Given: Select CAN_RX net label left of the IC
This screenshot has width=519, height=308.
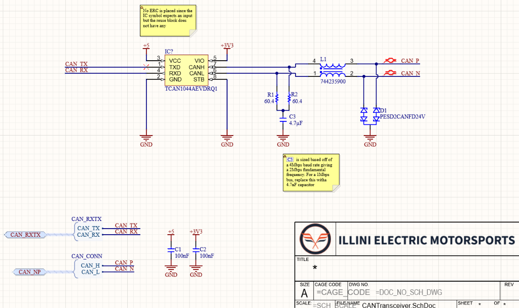Looking at the screenshot, I should [x=77, y=70].
